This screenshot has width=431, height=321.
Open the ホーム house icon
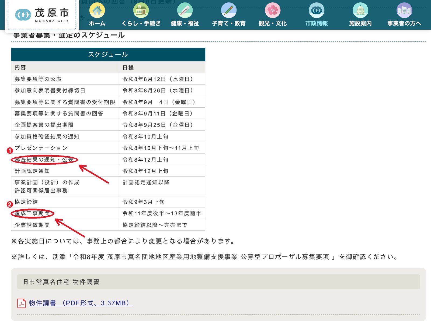click(97, 10)
